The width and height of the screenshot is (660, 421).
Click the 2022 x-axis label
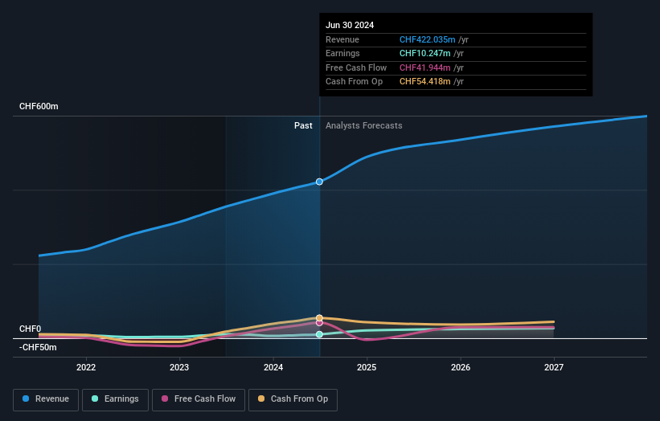[86, 367]
